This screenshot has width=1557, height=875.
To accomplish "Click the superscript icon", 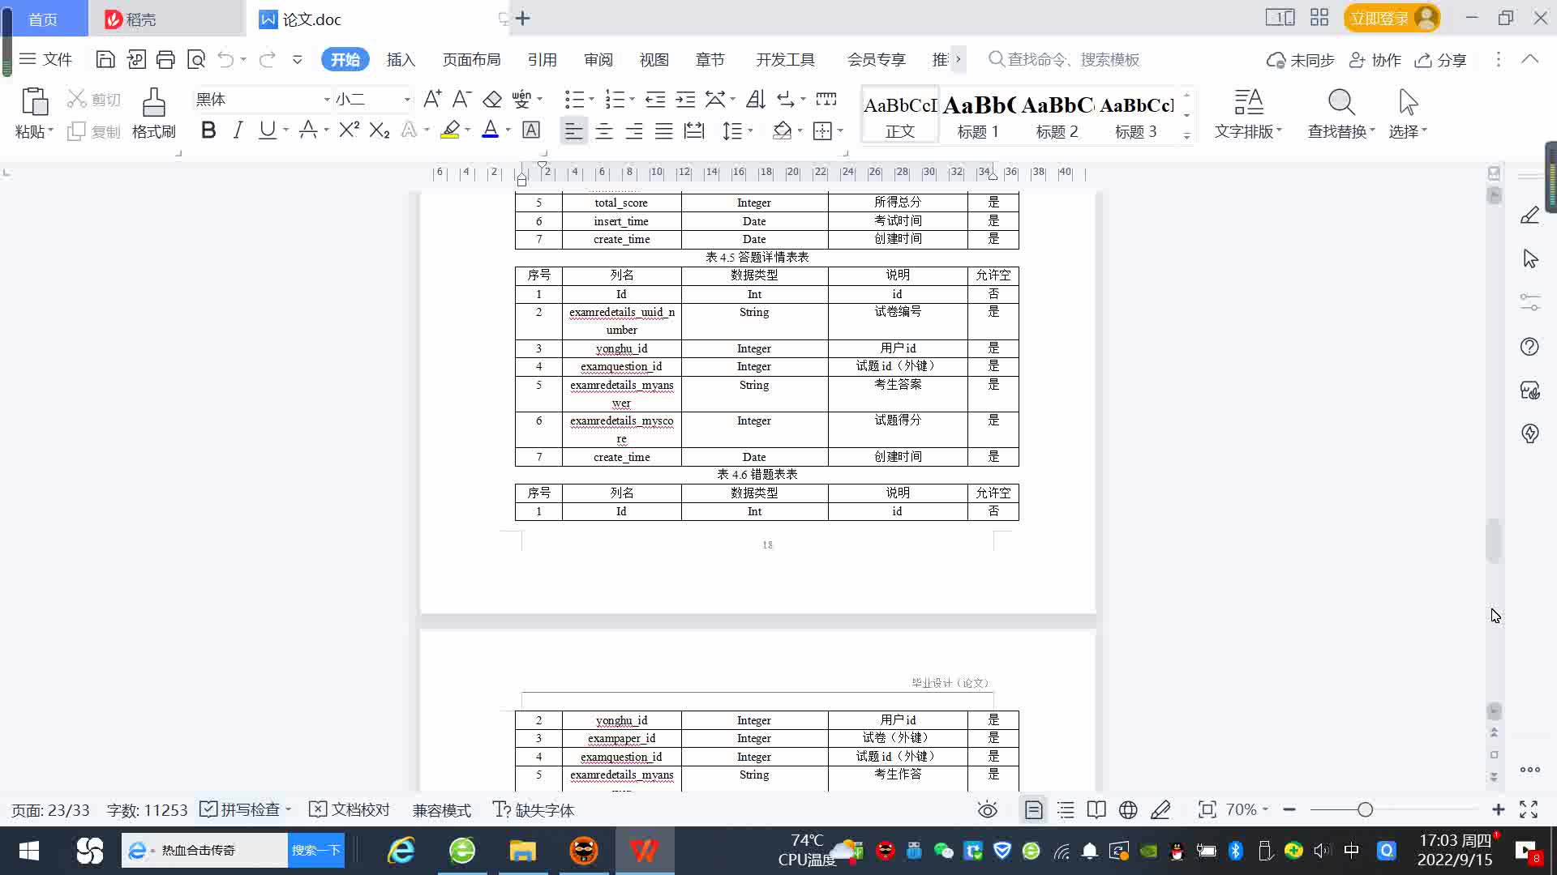I will (349, 130).
